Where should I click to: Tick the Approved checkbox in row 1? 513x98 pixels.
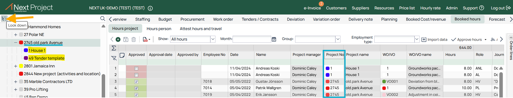pyautogui.click(x=136, y=68)
